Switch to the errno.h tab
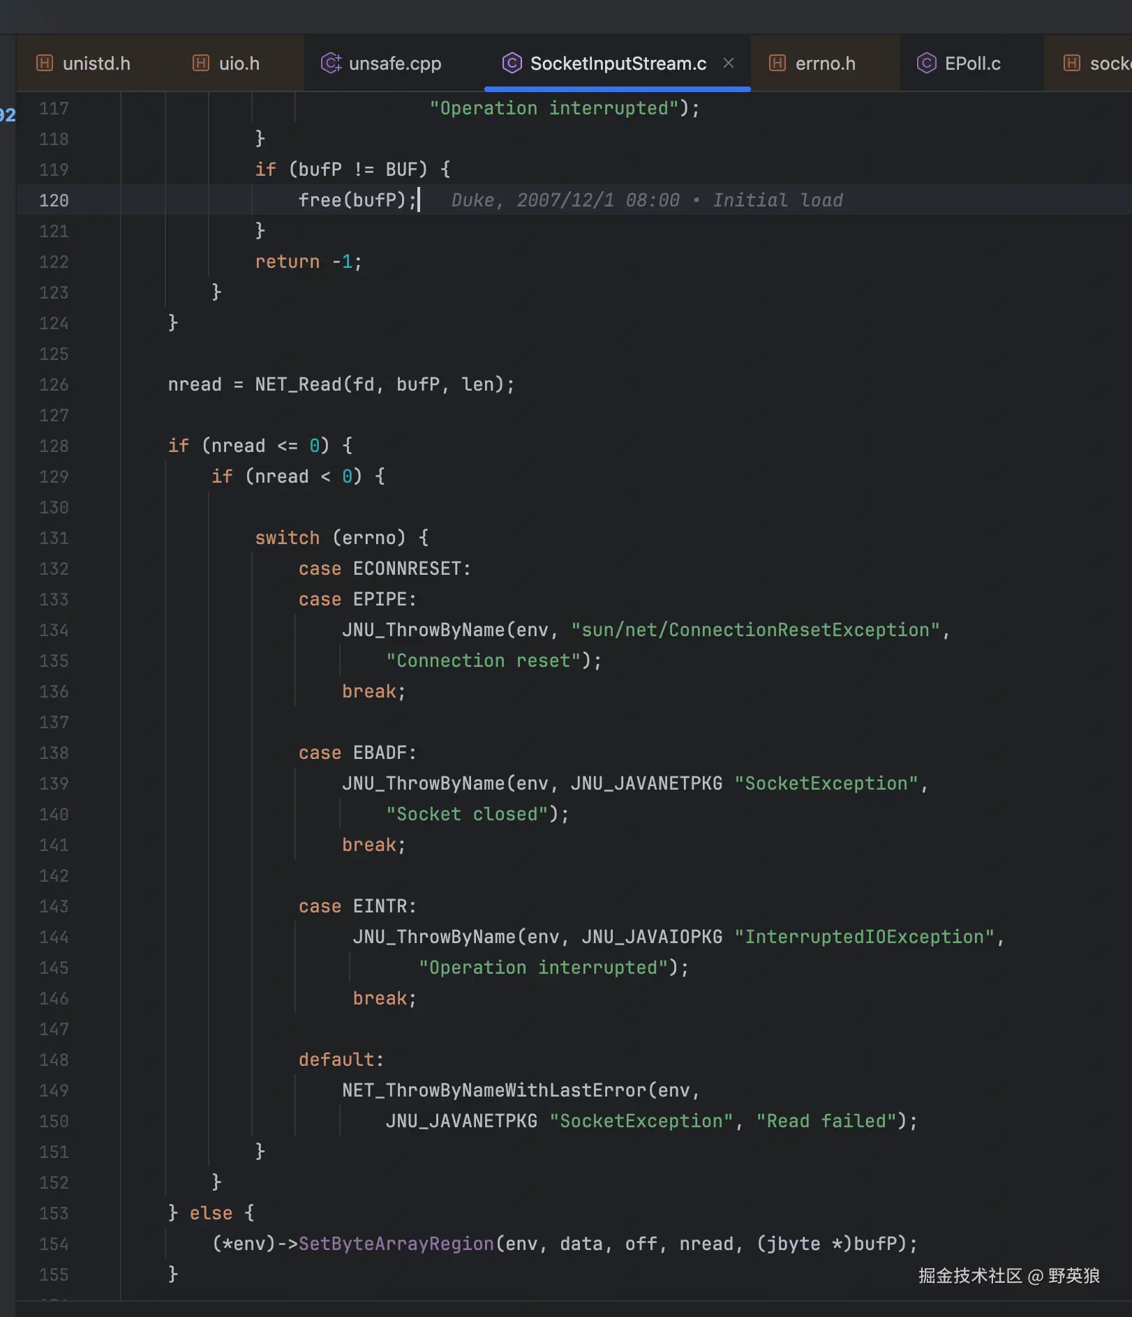The width and height of the screenshot is (1132, 1317). (825, 63)
